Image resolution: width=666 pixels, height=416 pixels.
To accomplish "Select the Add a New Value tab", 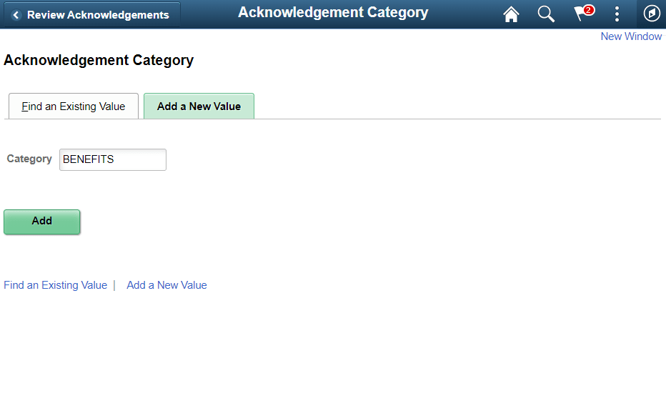I will [199, 105].
